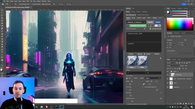
Task: Select the txt2img radio button
Action: pos(127,54)
